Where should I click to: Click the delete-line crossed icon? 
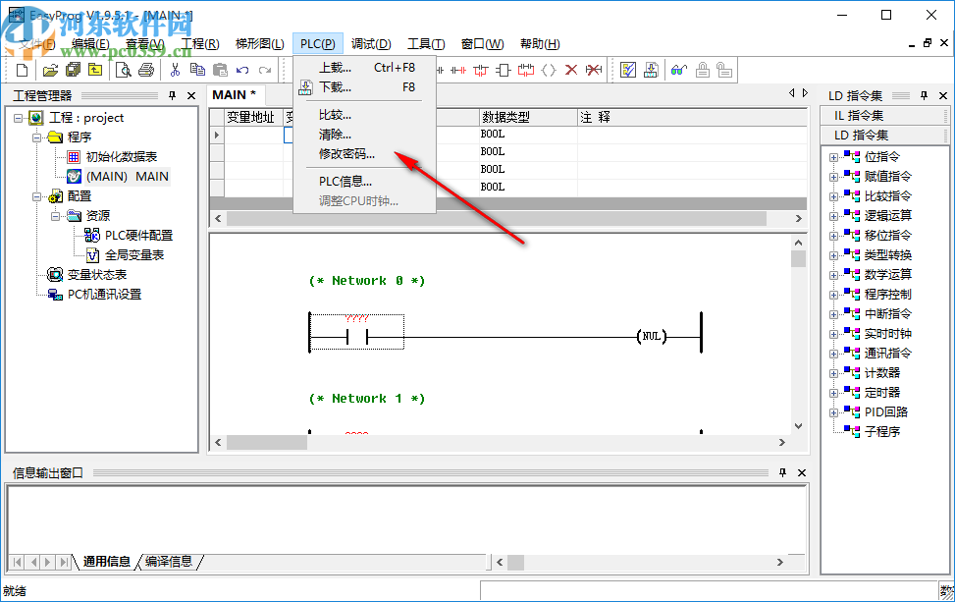coord(593,70)
